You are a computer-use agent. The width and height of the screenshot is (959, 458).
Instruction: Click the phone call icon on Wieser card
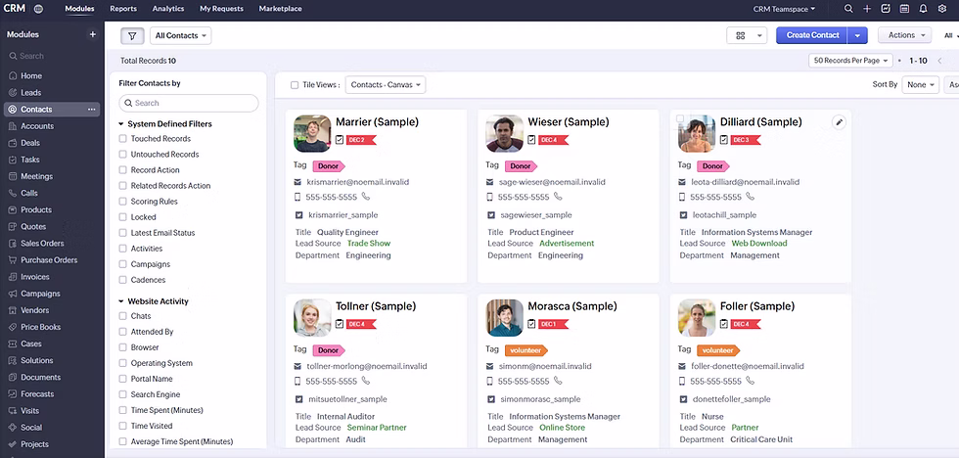(558, 197)
